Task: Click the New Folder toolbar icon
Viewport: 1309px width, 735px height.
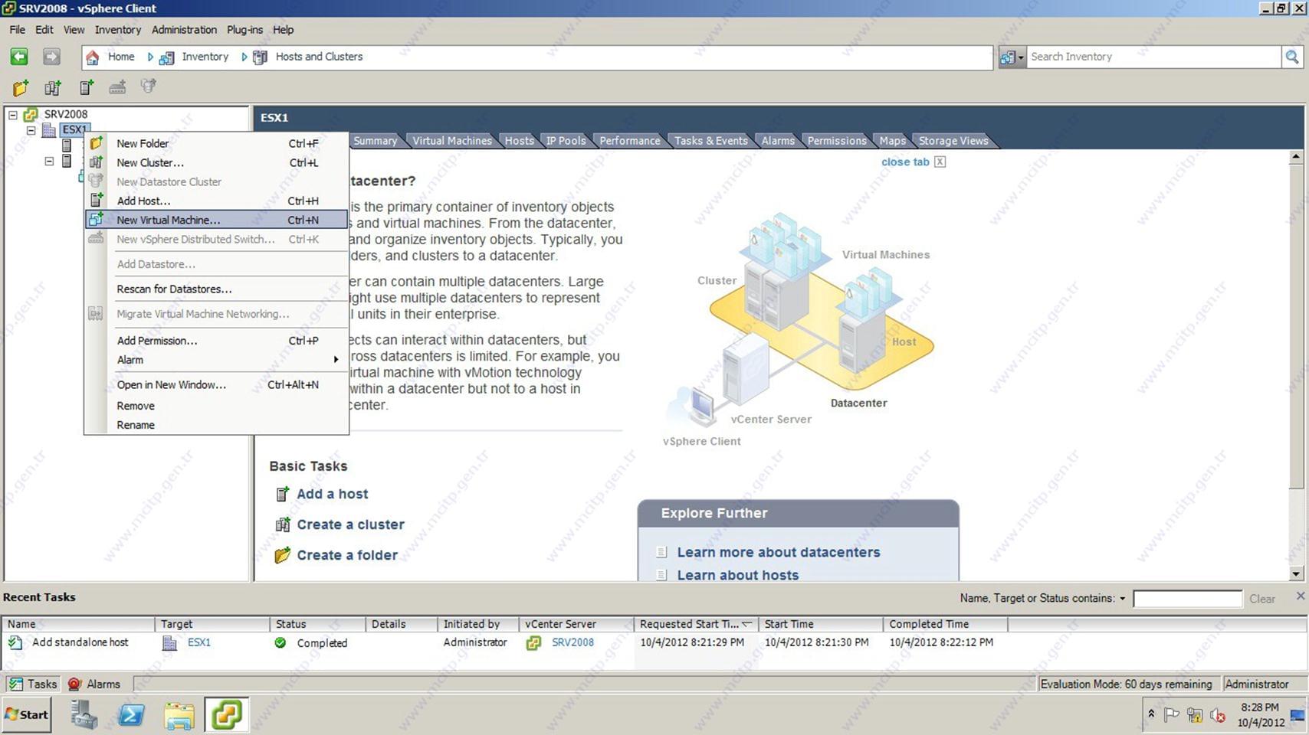Action: click(21, 87)
